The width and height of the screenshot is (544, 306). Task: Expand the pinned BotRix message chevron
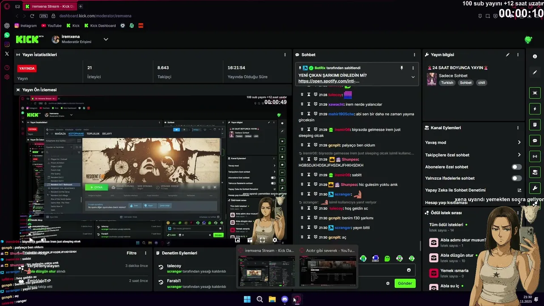click(413, 77)
